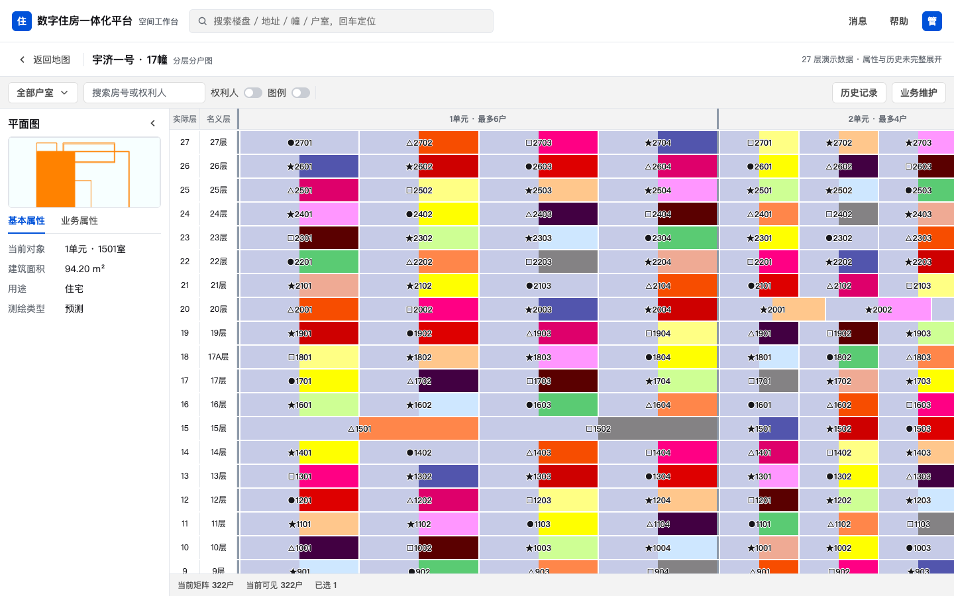The width and height of the screenshot is (954, 596).
Task: Turn on the 图例 legend switch
Action: click(x=301, y=93)
